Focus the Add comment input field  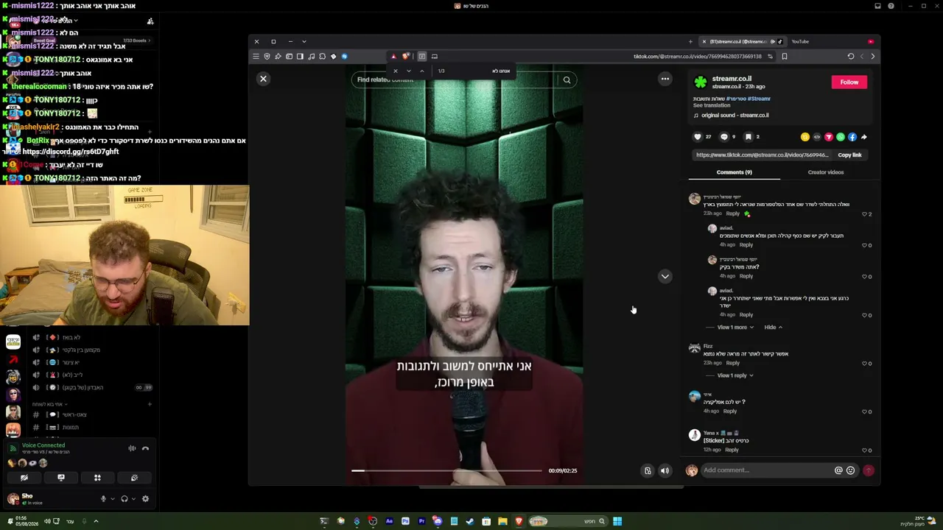point(766,470)
